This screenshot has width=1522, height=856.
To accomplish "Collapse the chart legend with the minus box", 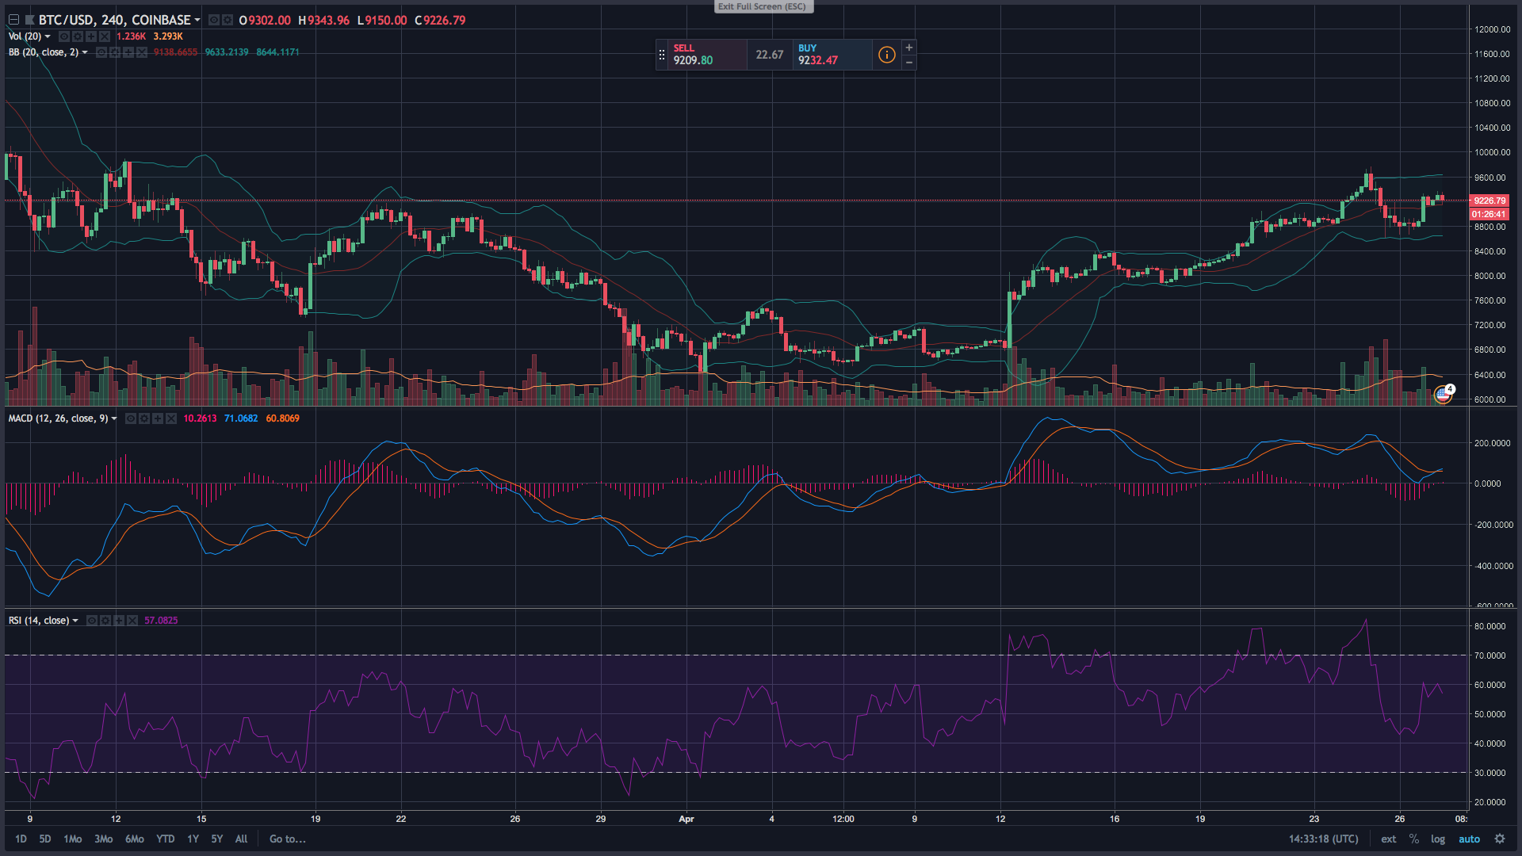I will (x=13, y=20).
